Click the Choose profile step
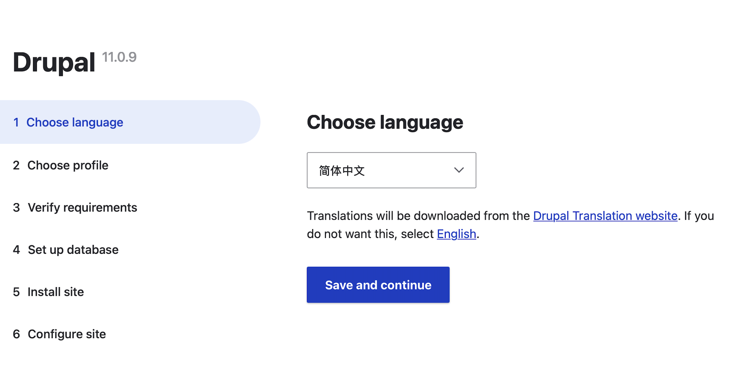 61,165
